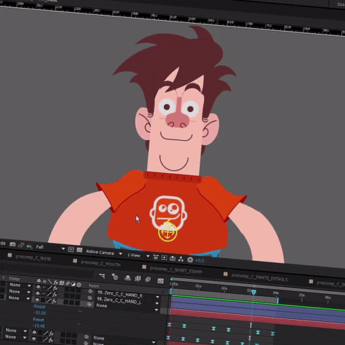Enable frame blending icon in timeline toolbar
Image resolution: width=345 pixels, height=345 pixels.
coord(138,279)
